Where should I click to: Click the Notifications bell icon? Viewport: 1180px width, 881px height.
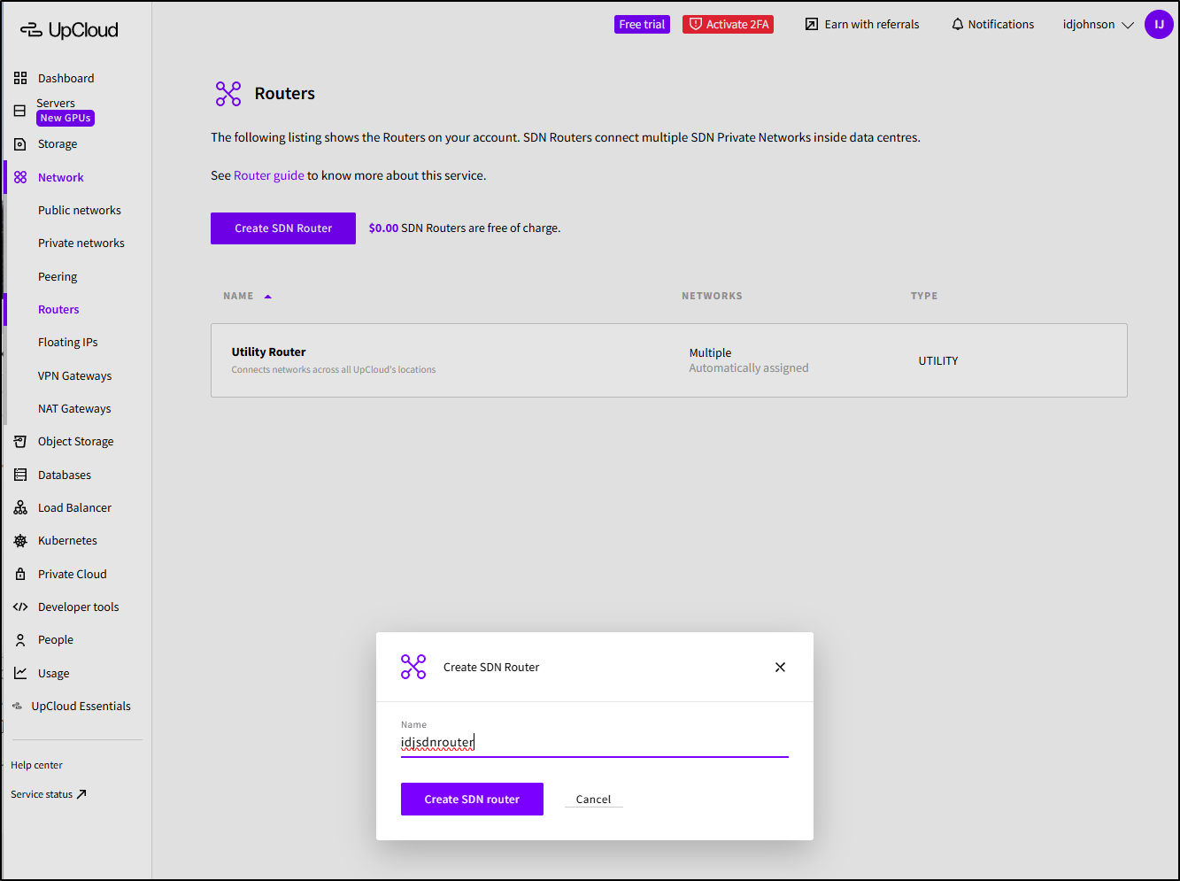957,25
